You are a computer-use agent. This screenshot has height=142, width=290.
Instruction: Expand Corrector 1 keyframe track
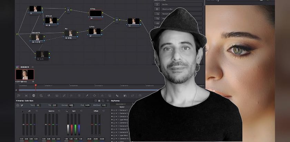point(118,110)
